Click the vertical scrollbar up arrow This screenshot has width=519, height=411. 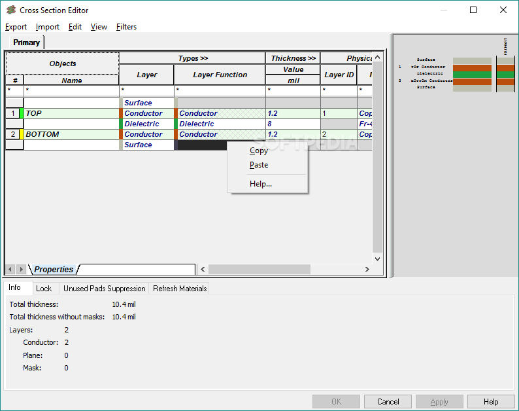click(x=377, y=57)
